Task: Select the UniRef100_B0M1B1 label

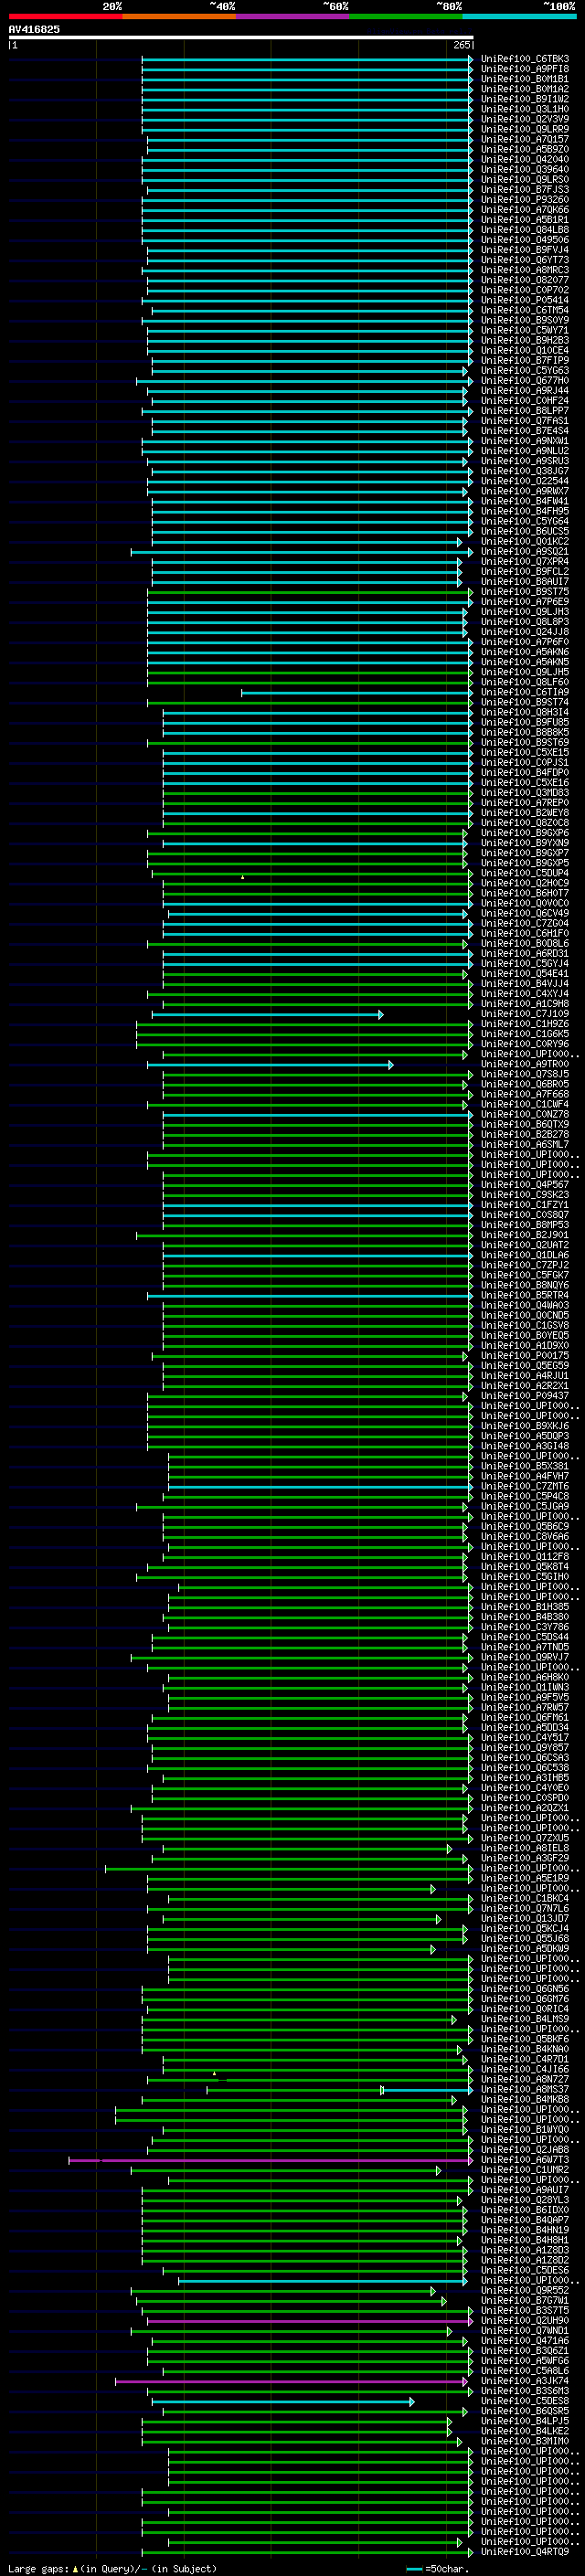Action: click(x=525, y=79)
